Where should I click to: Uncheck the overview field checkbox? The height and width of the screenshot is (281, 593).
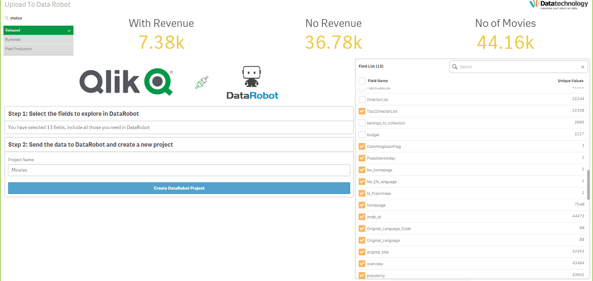(362, 264)
